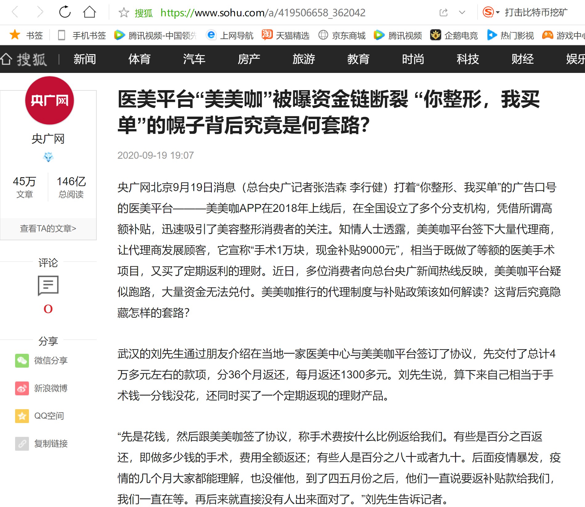
Task: Go to the 旅游 channel
Action: [x=304, y=59]
